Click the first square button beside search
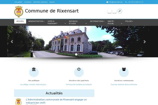The height and width of the screenshot is (105, 158). pyautogui.click(x=109, y=11)
